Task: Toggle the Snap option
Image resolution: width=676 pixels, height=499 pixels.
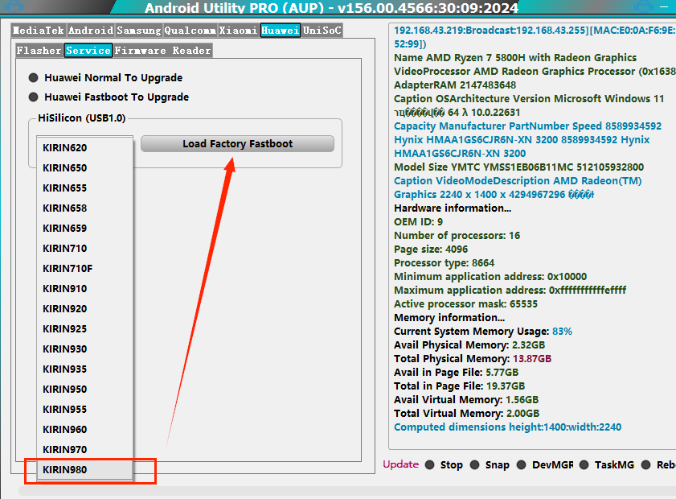Action: point(490,465)
